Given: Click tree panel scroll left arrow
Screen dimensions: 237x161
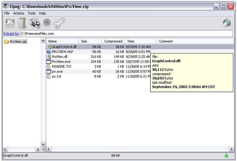Looking at the screenshot, I should (5, 149).
